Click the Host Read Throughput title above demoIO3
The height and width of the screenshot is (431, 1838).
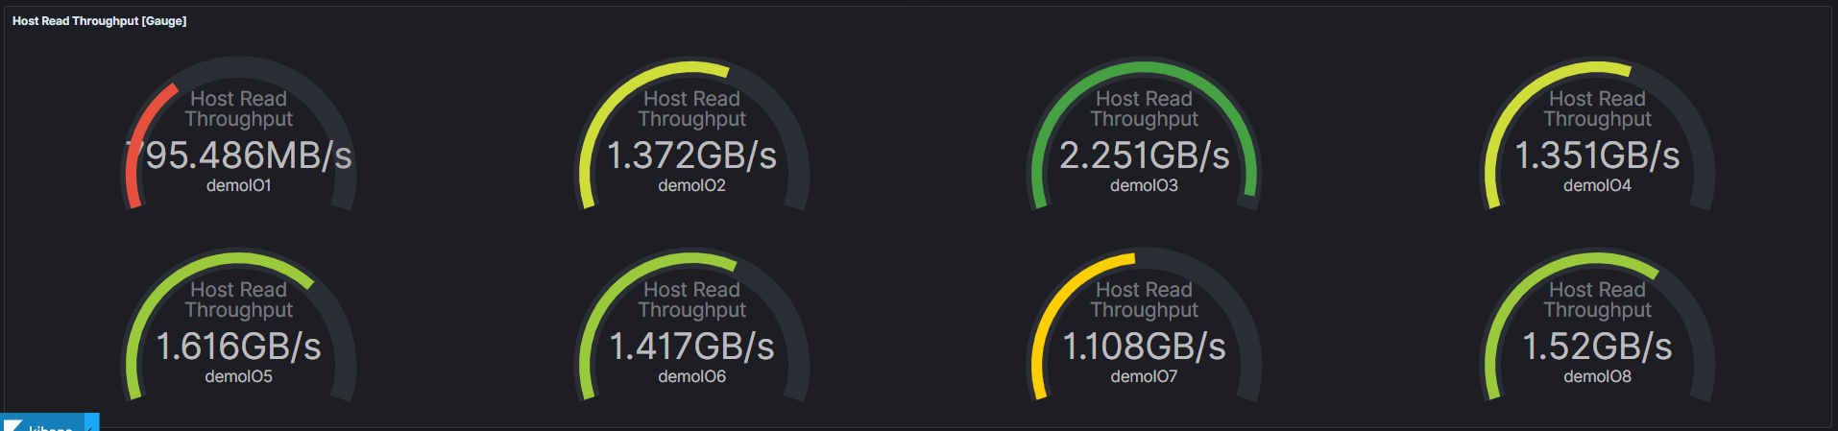1144,108
